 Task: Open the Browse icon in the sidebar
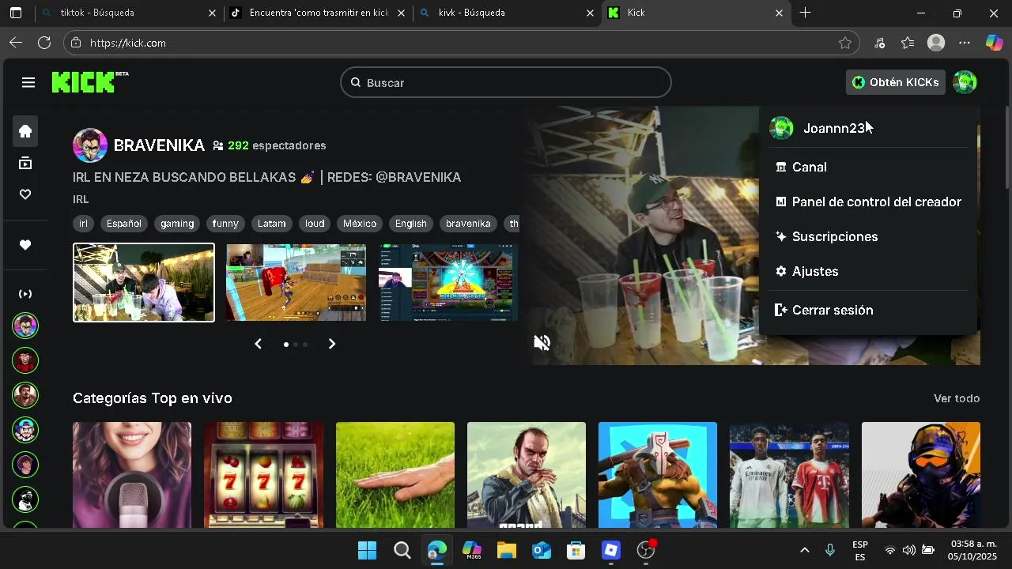(25, 164)
